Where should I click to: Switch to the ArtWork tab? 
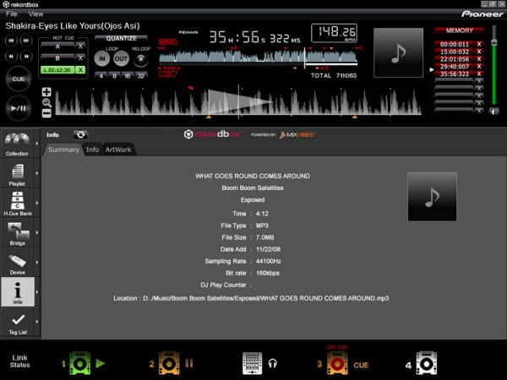[x=118, y=149]
